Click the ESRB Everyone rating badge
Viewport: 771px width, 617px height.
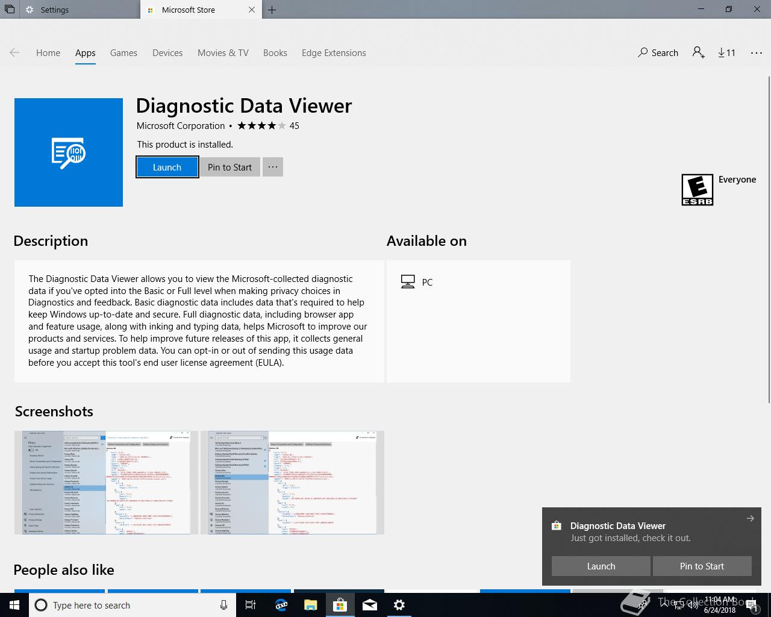click(x=698, y=190)
